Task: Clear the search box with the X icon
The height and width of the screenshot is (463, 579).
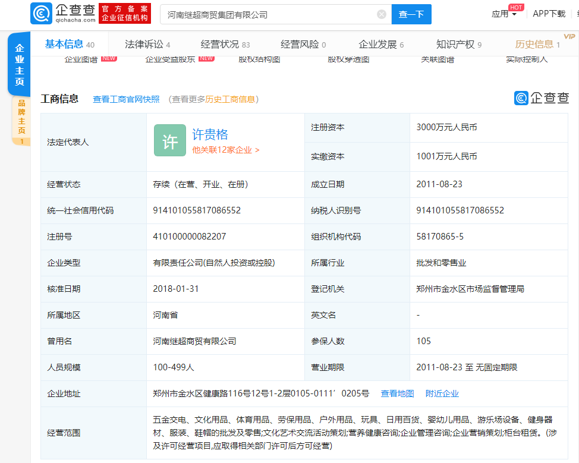Action: click(382, 14)
